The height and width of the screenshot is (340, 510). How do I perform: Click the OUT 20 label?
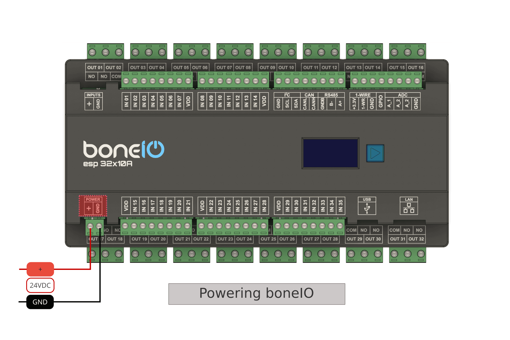click(158, 239)
